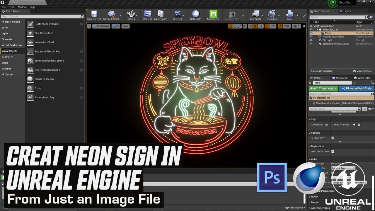Add a Component Tags array element

click(354, 125)
